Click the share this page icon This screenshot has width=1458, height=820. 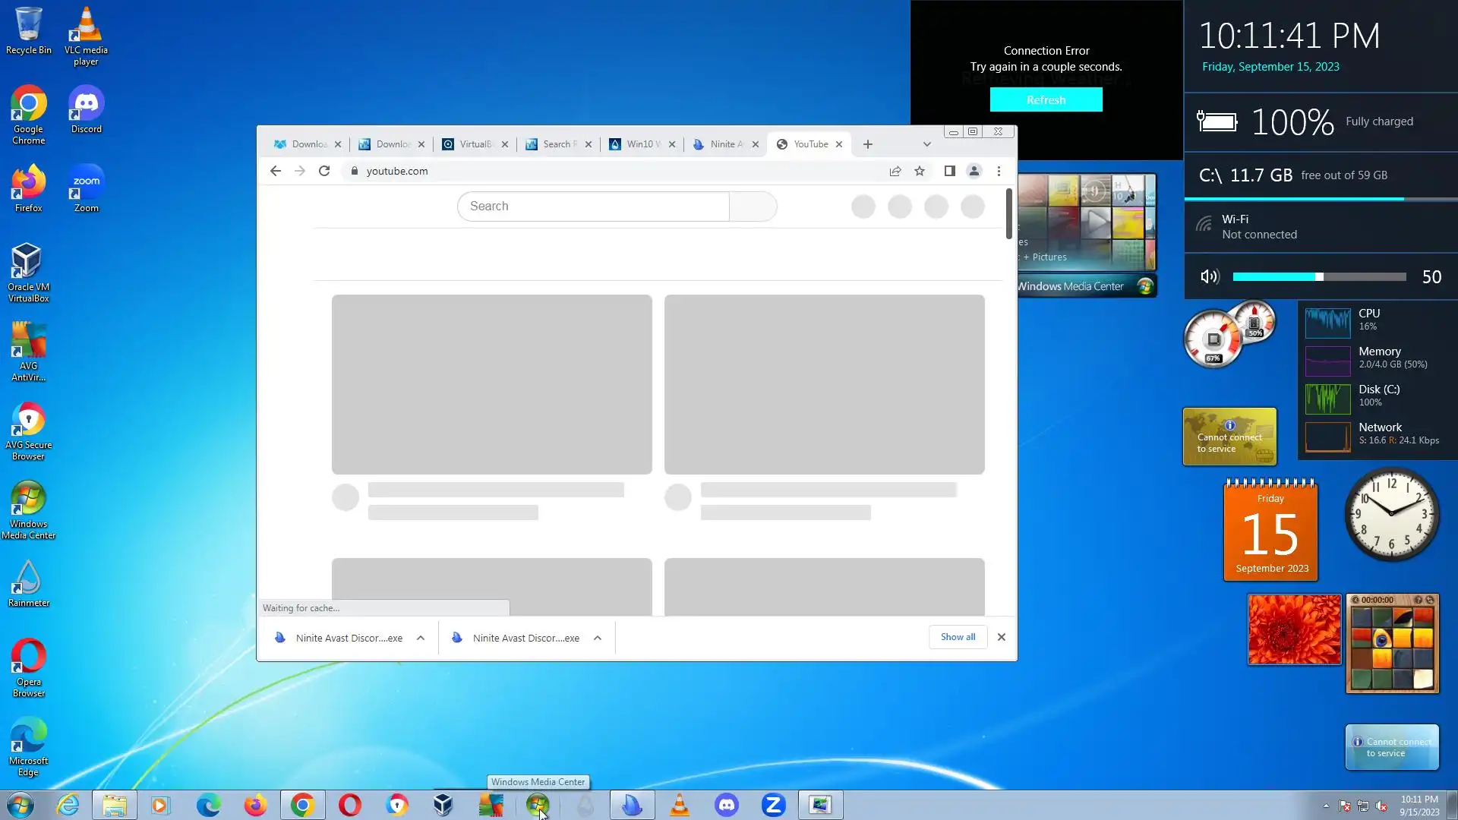tap(895, 171)
